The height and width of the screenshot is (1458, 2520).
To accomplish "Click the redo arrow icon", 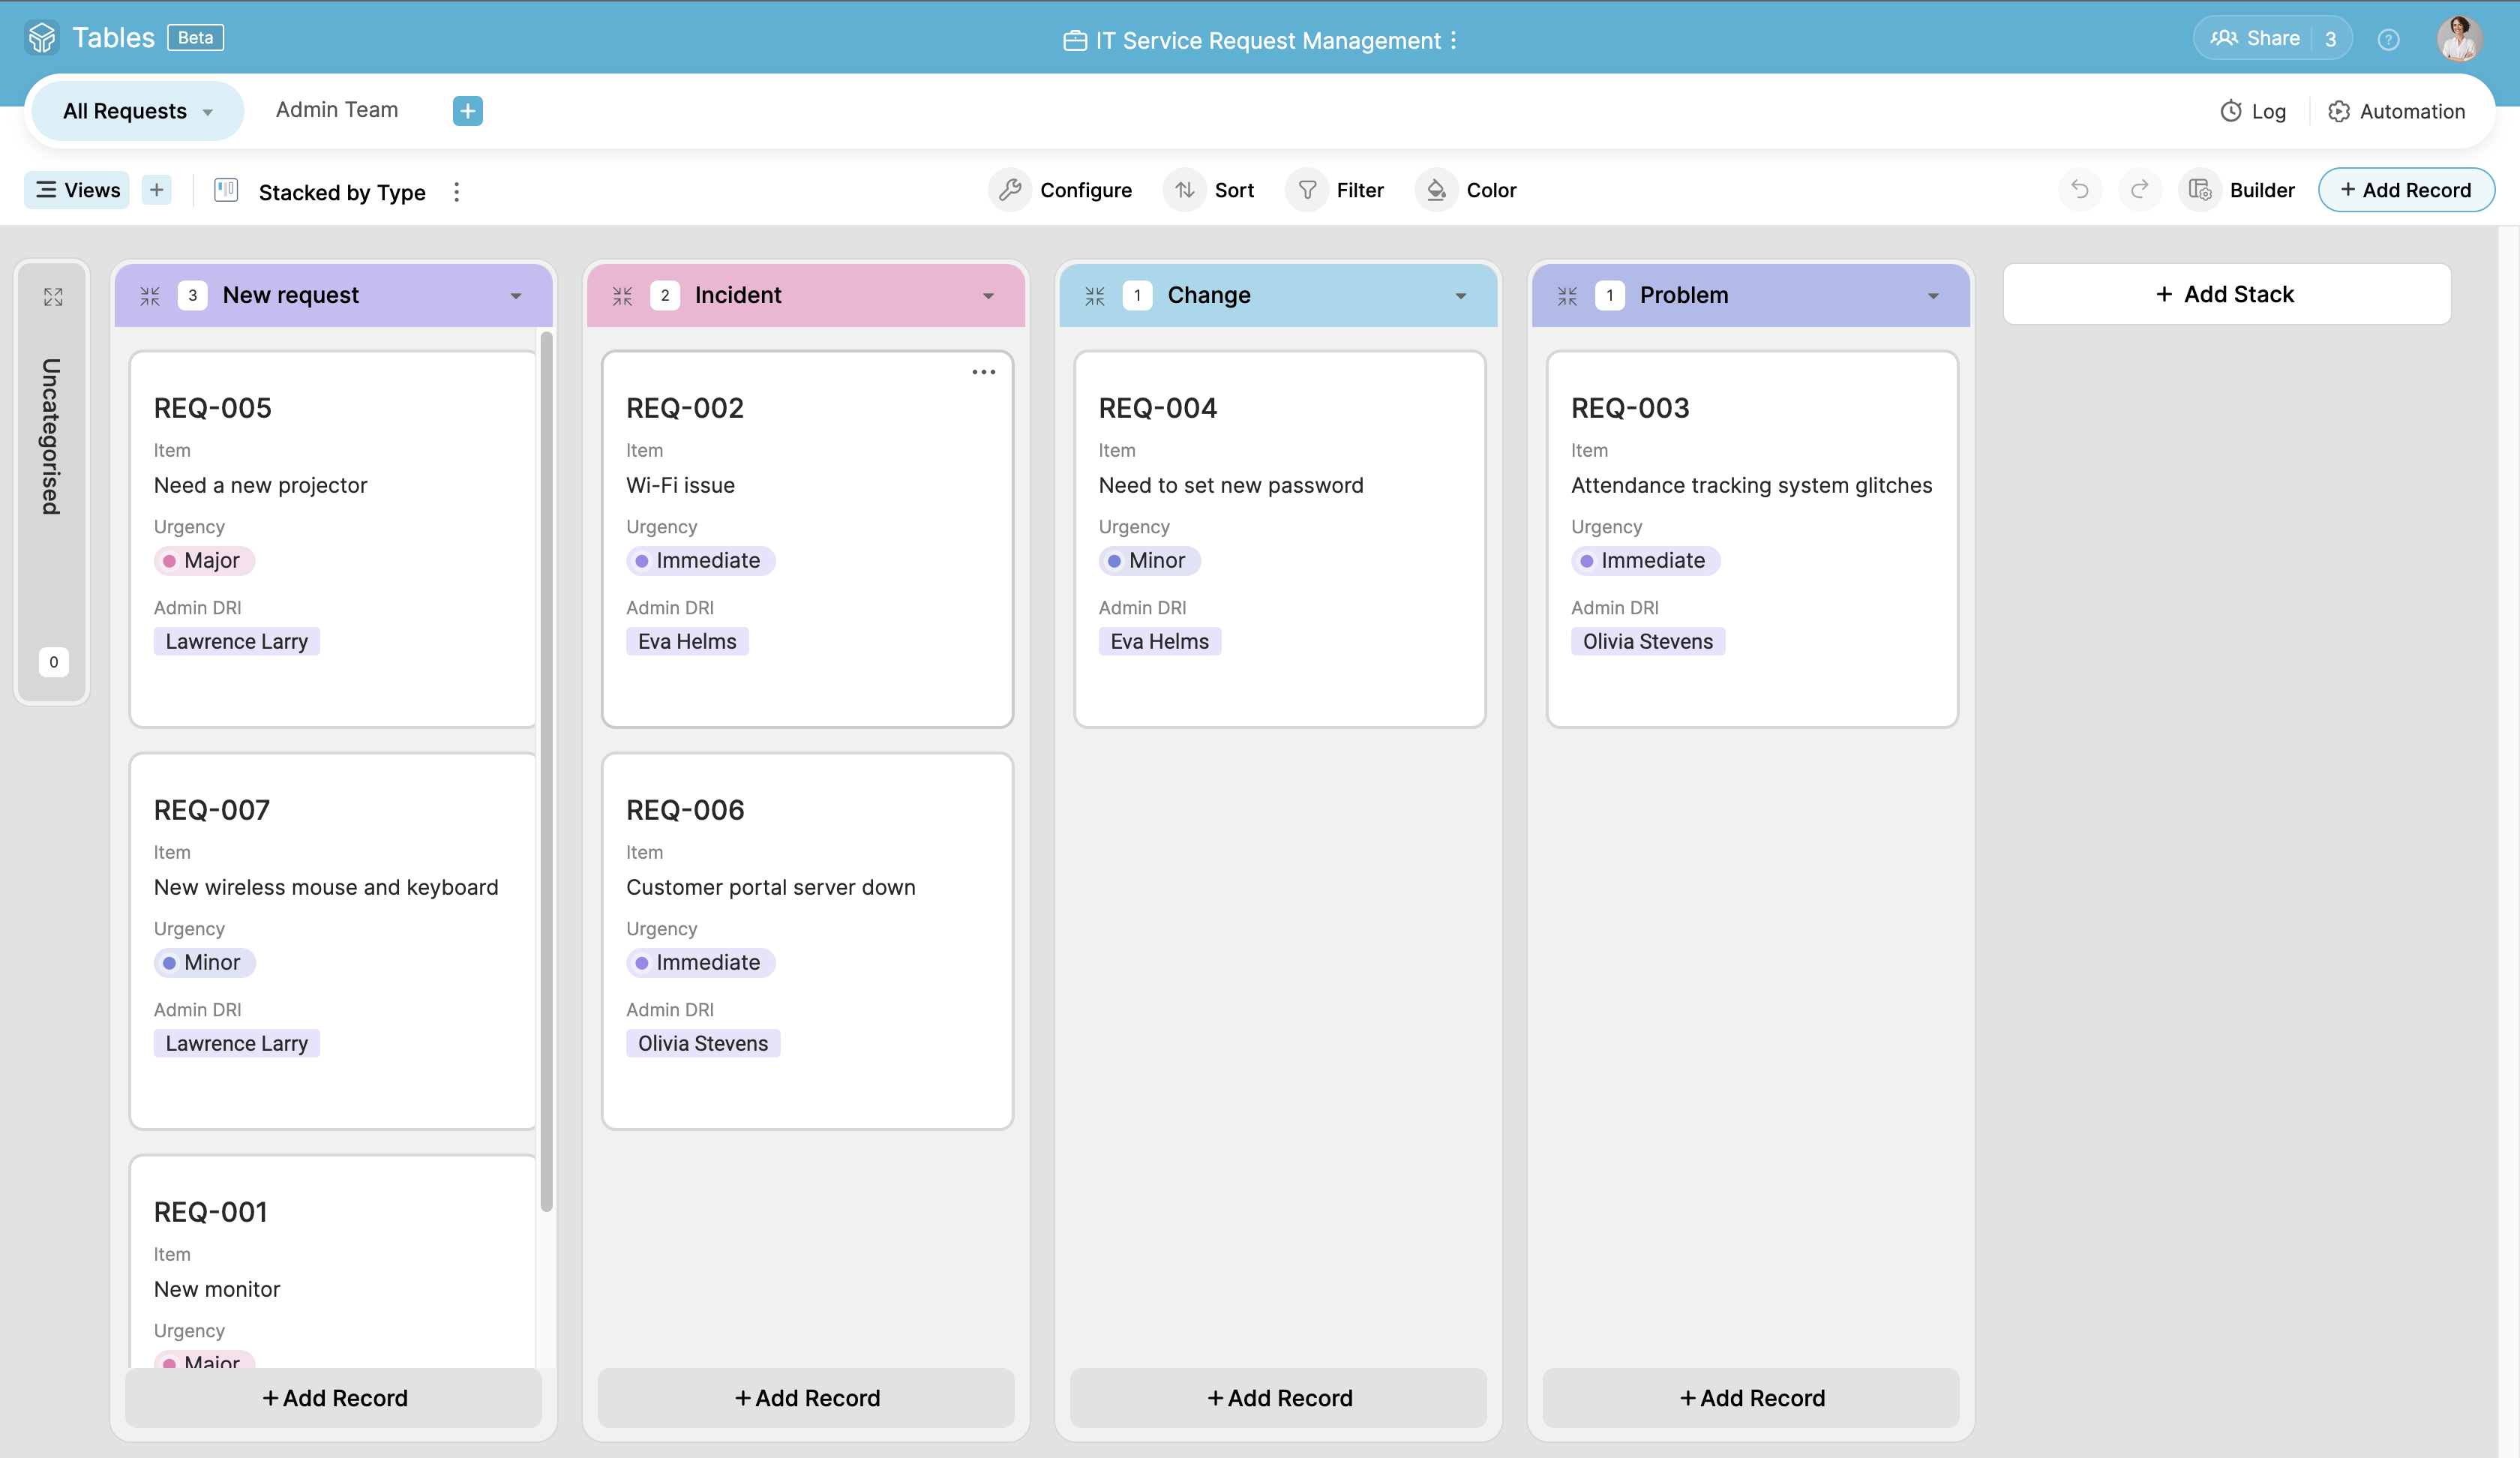I will 2138,189.
